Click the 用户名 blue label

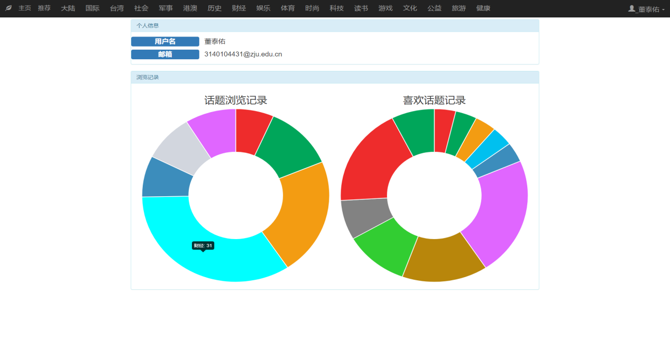click(x=165, y=41)
